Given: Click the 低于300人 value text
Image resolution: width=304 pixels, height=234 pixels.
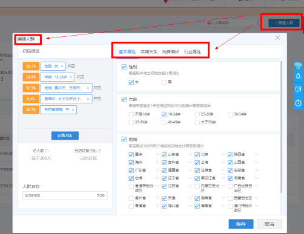Looking at the screenshot, I should [x=41, y=158].
